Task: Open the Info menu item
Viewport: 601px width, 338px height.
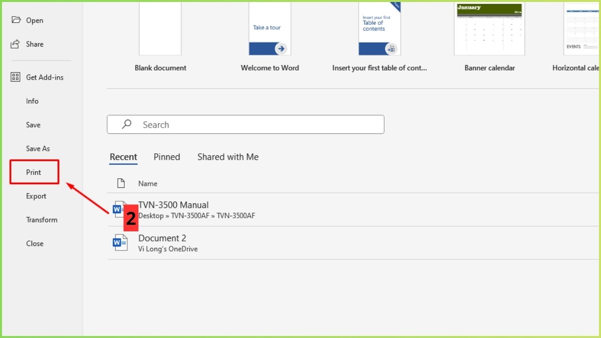Action: coord(32,101)
